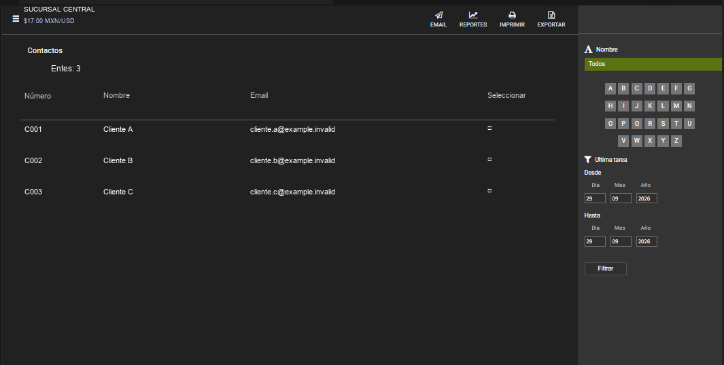Click the Email column header

tap(259, 96)
